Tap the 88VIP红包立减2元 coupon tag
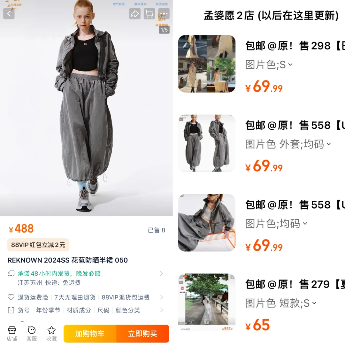This screenshot has width=345, height=345. (38, 245)
